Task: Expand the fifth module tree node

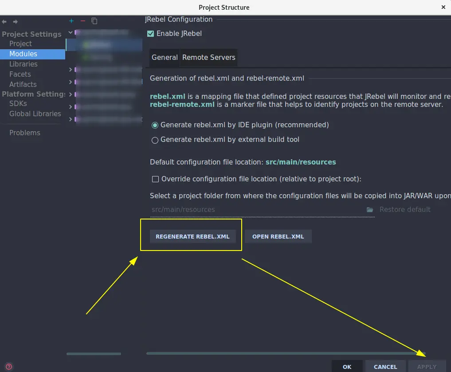Action: click(71, 107)
